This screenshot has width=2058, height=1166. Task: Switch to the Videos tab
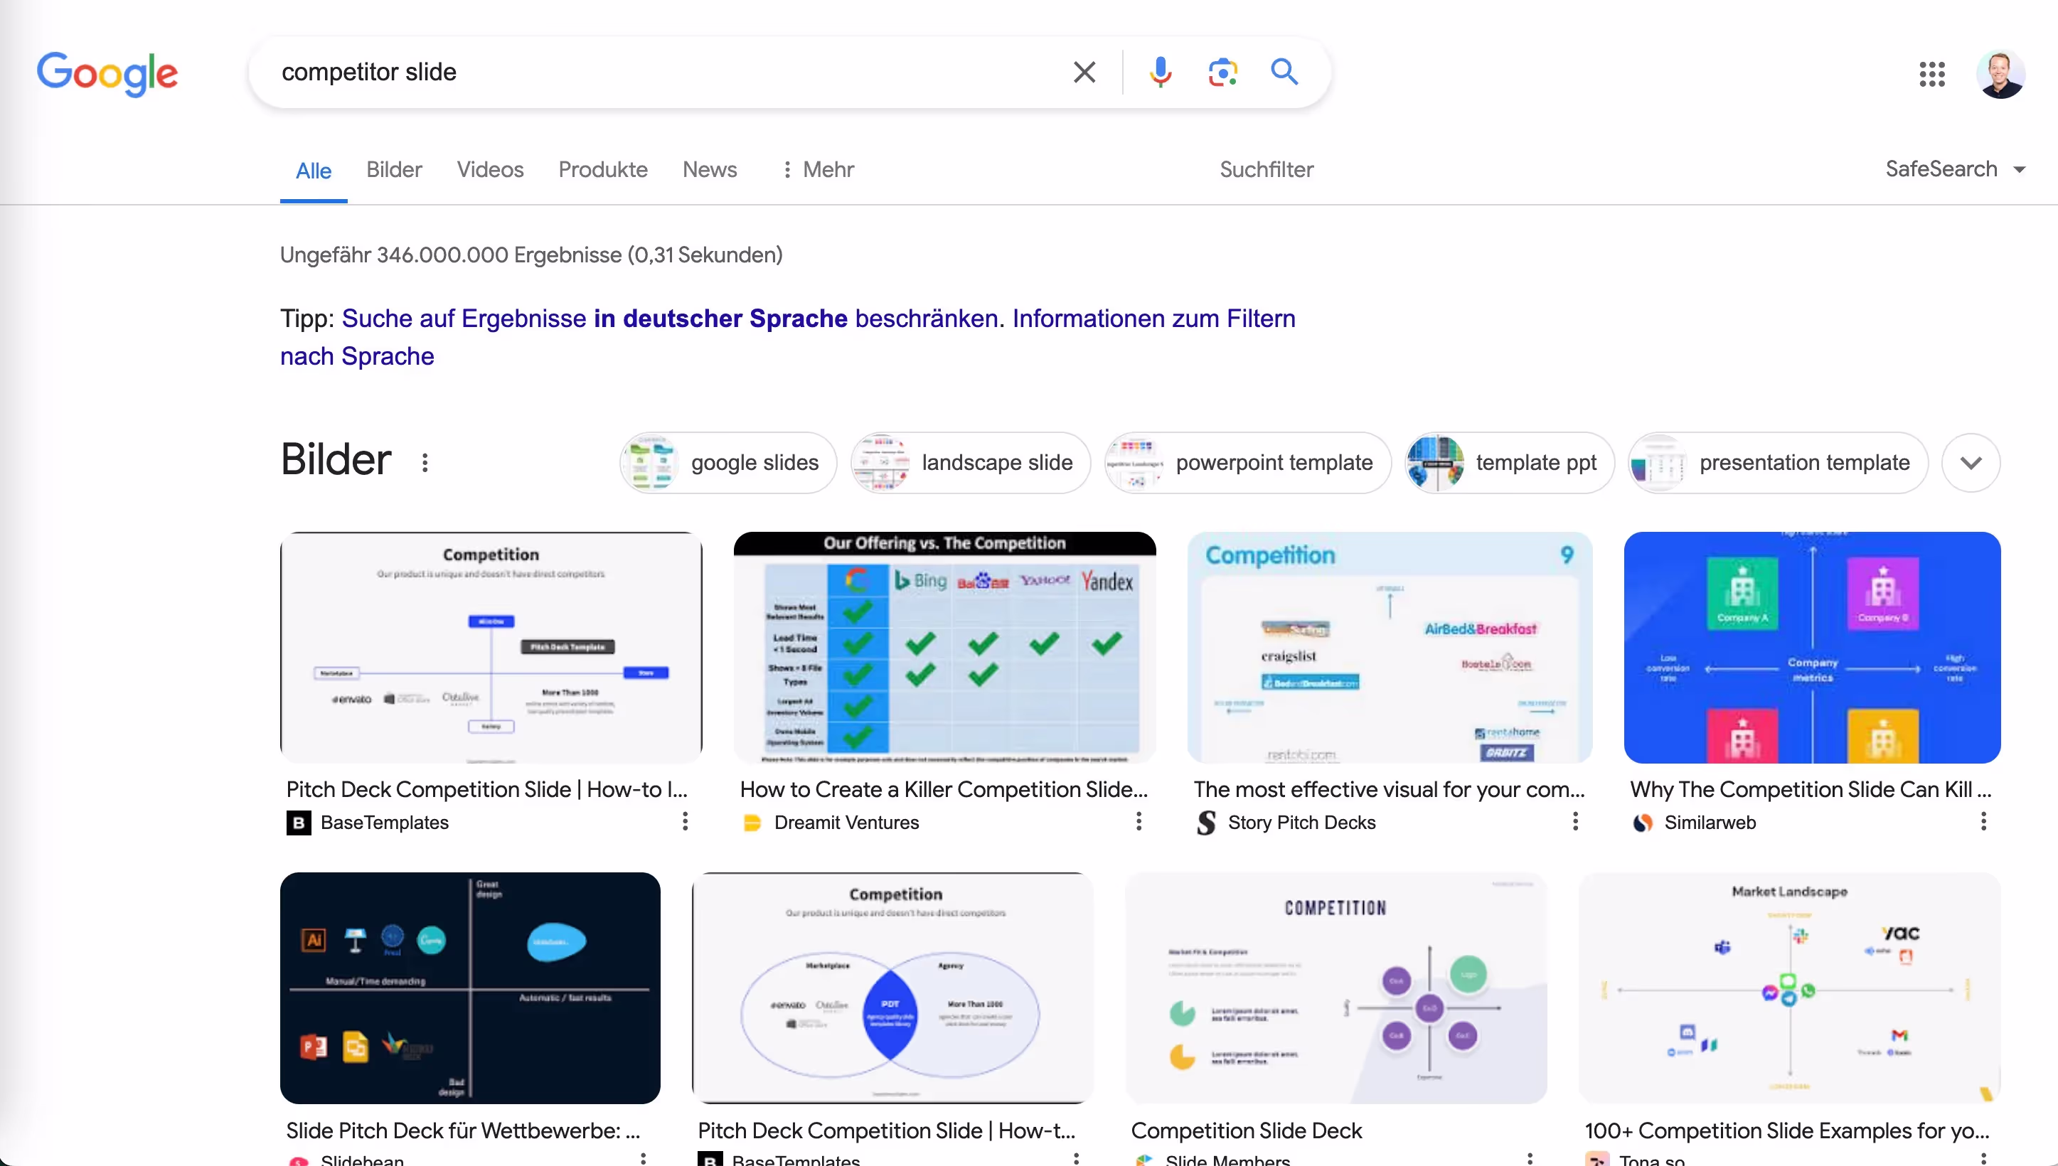click(490, 170)
